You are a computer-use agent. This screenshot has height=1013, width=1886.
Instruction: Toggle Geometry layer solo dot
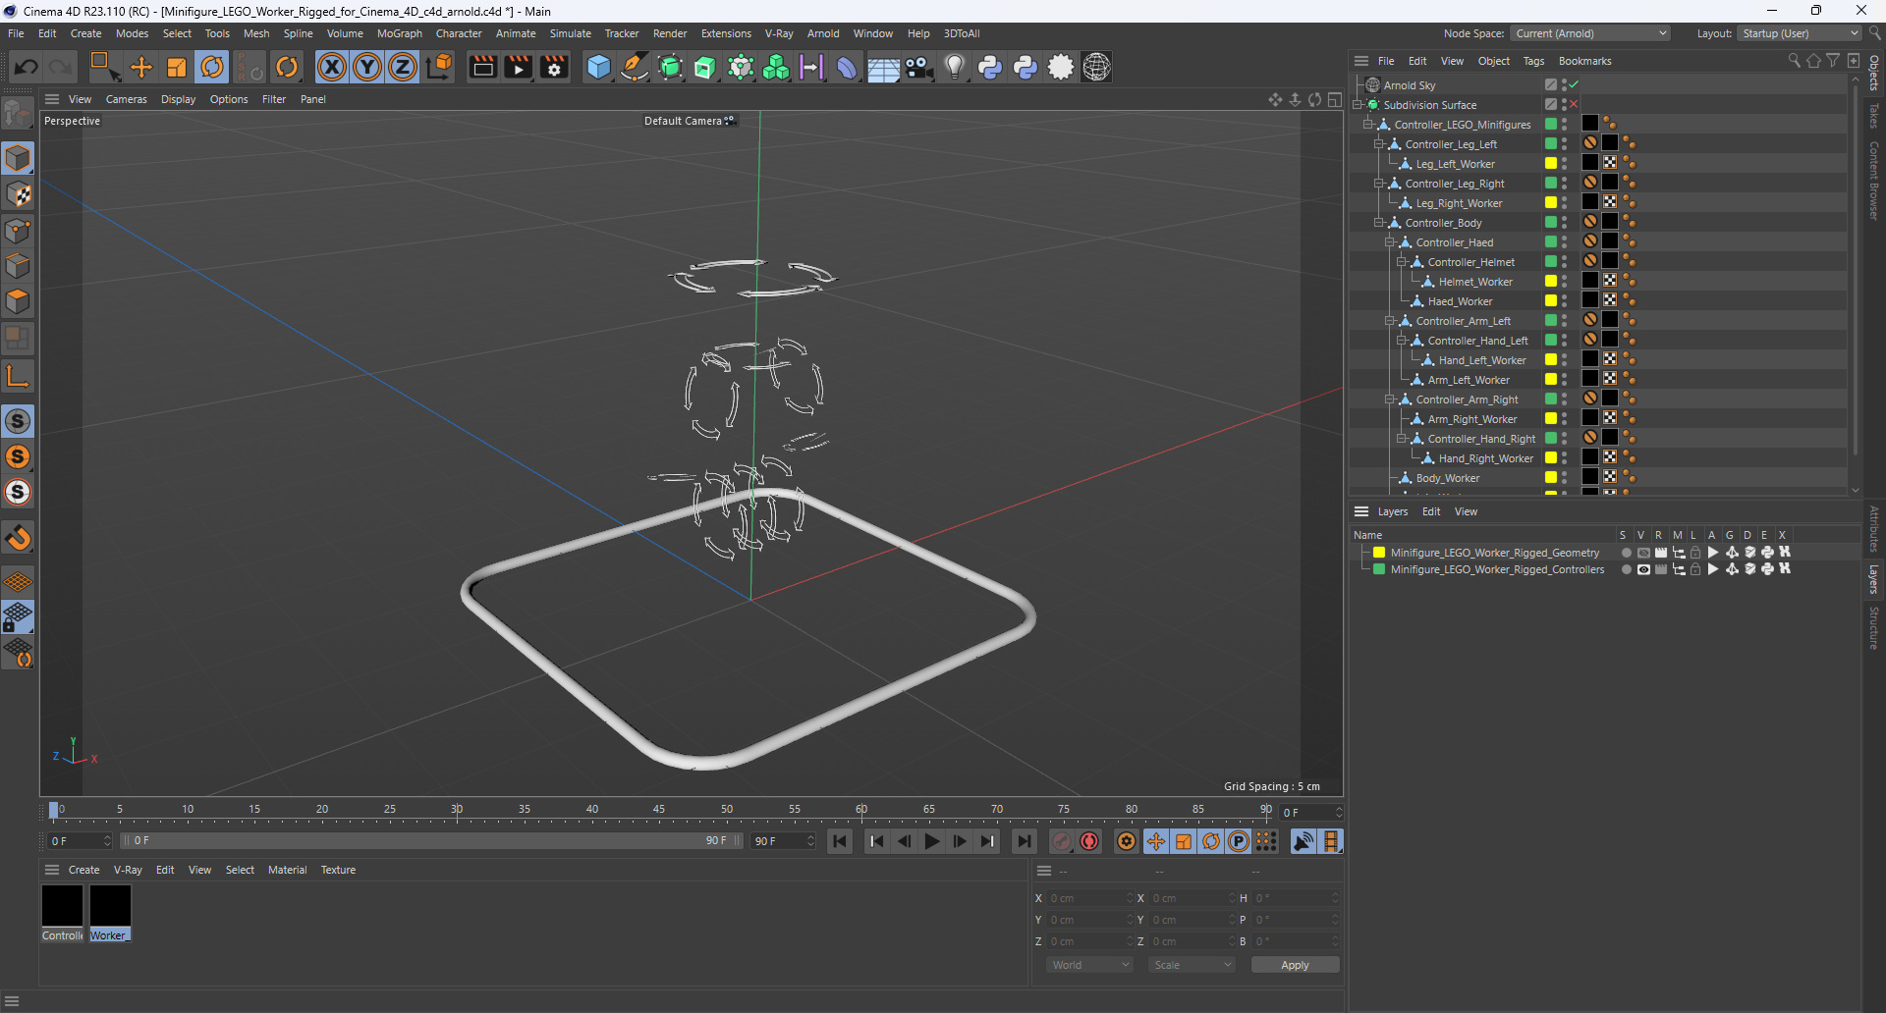pyautogui.click(x=1626, y=553)
